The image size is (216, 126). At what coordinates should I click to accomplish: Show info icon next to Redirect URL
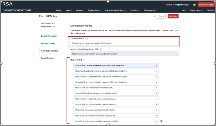tap(84, 60)
